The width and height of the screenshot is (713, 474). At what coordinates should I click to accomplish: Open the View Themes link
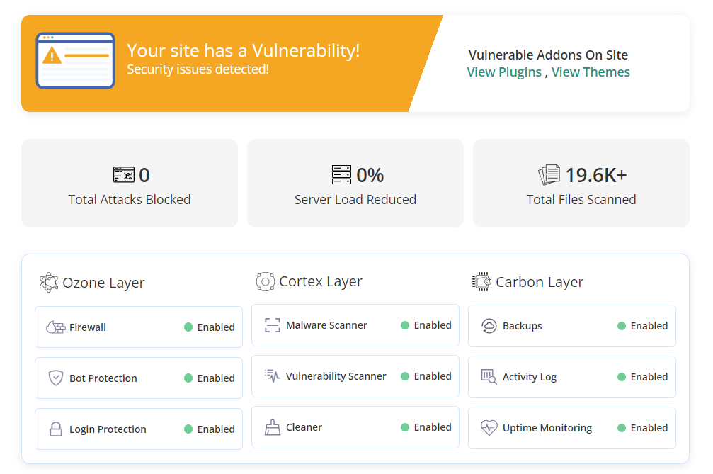tap(591, 72)
